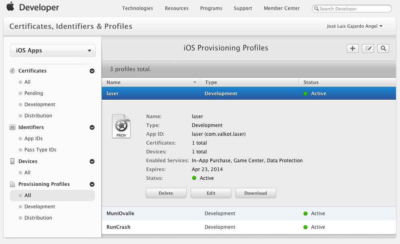The height and width of the screenshot is (244, 400).
Task: Open the Programs menu
Action: coord(211,8)
